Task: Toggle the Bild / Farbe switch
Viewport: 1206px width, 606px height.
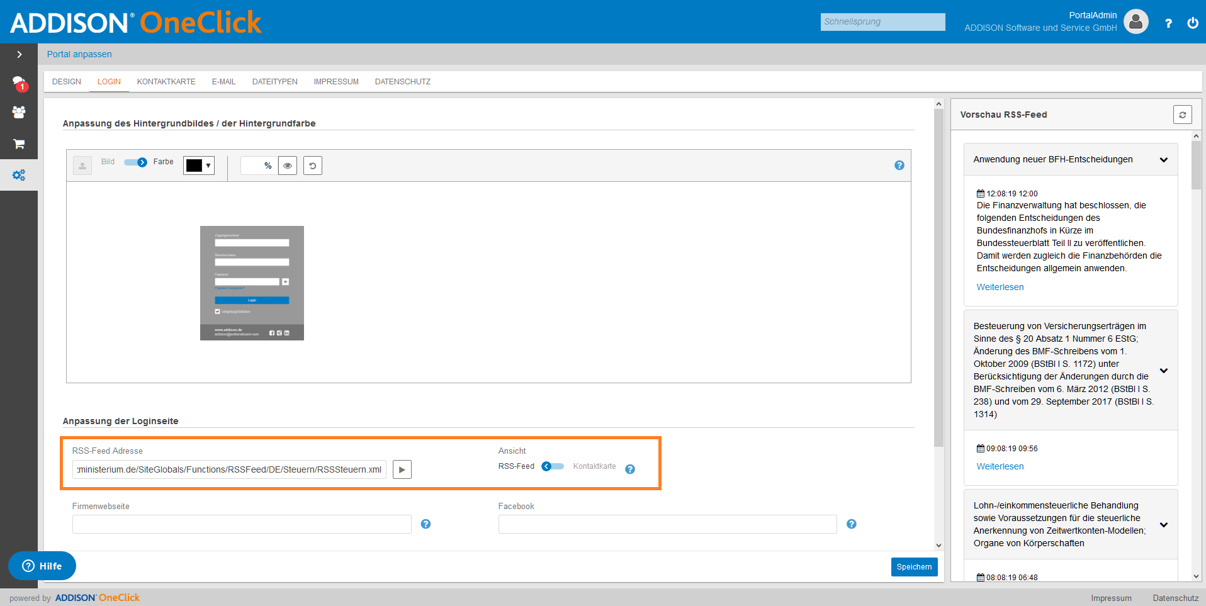Action: [136, 162]
